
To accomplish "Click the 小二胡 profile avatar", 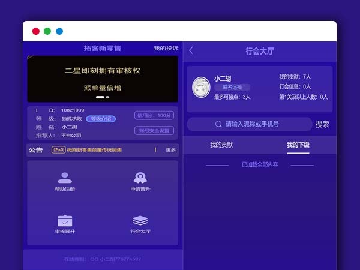I will pos(200,88).
